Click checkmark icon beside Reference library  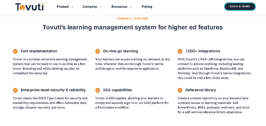(180, 90)
